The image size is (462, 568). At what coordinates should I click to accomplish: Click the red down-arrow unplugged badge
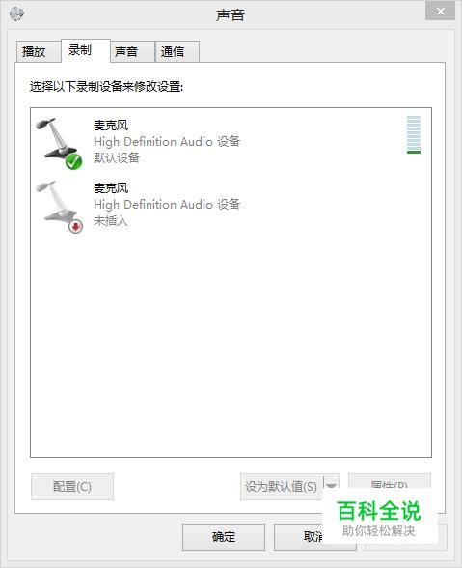coord(75,226)
